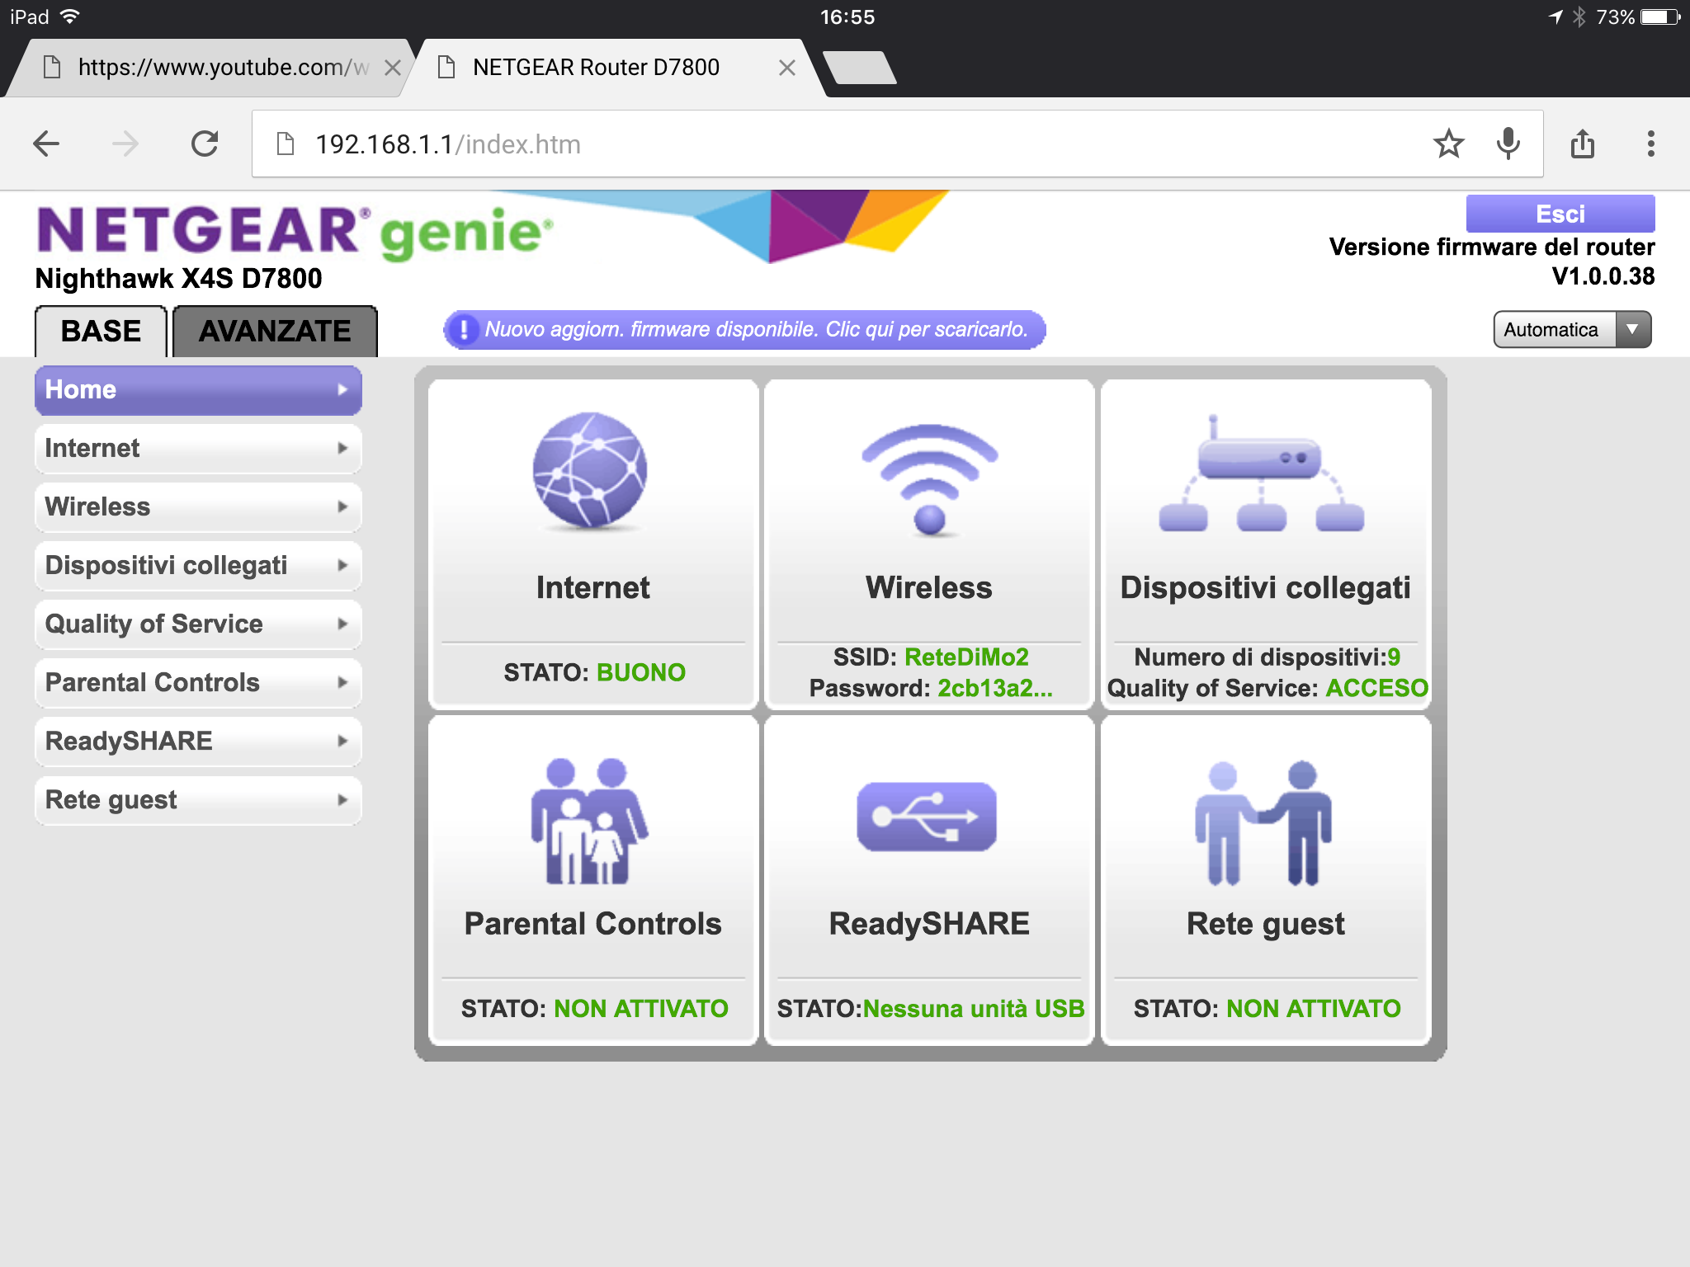Click the browser forward arrow

click(x=125, y=144)
